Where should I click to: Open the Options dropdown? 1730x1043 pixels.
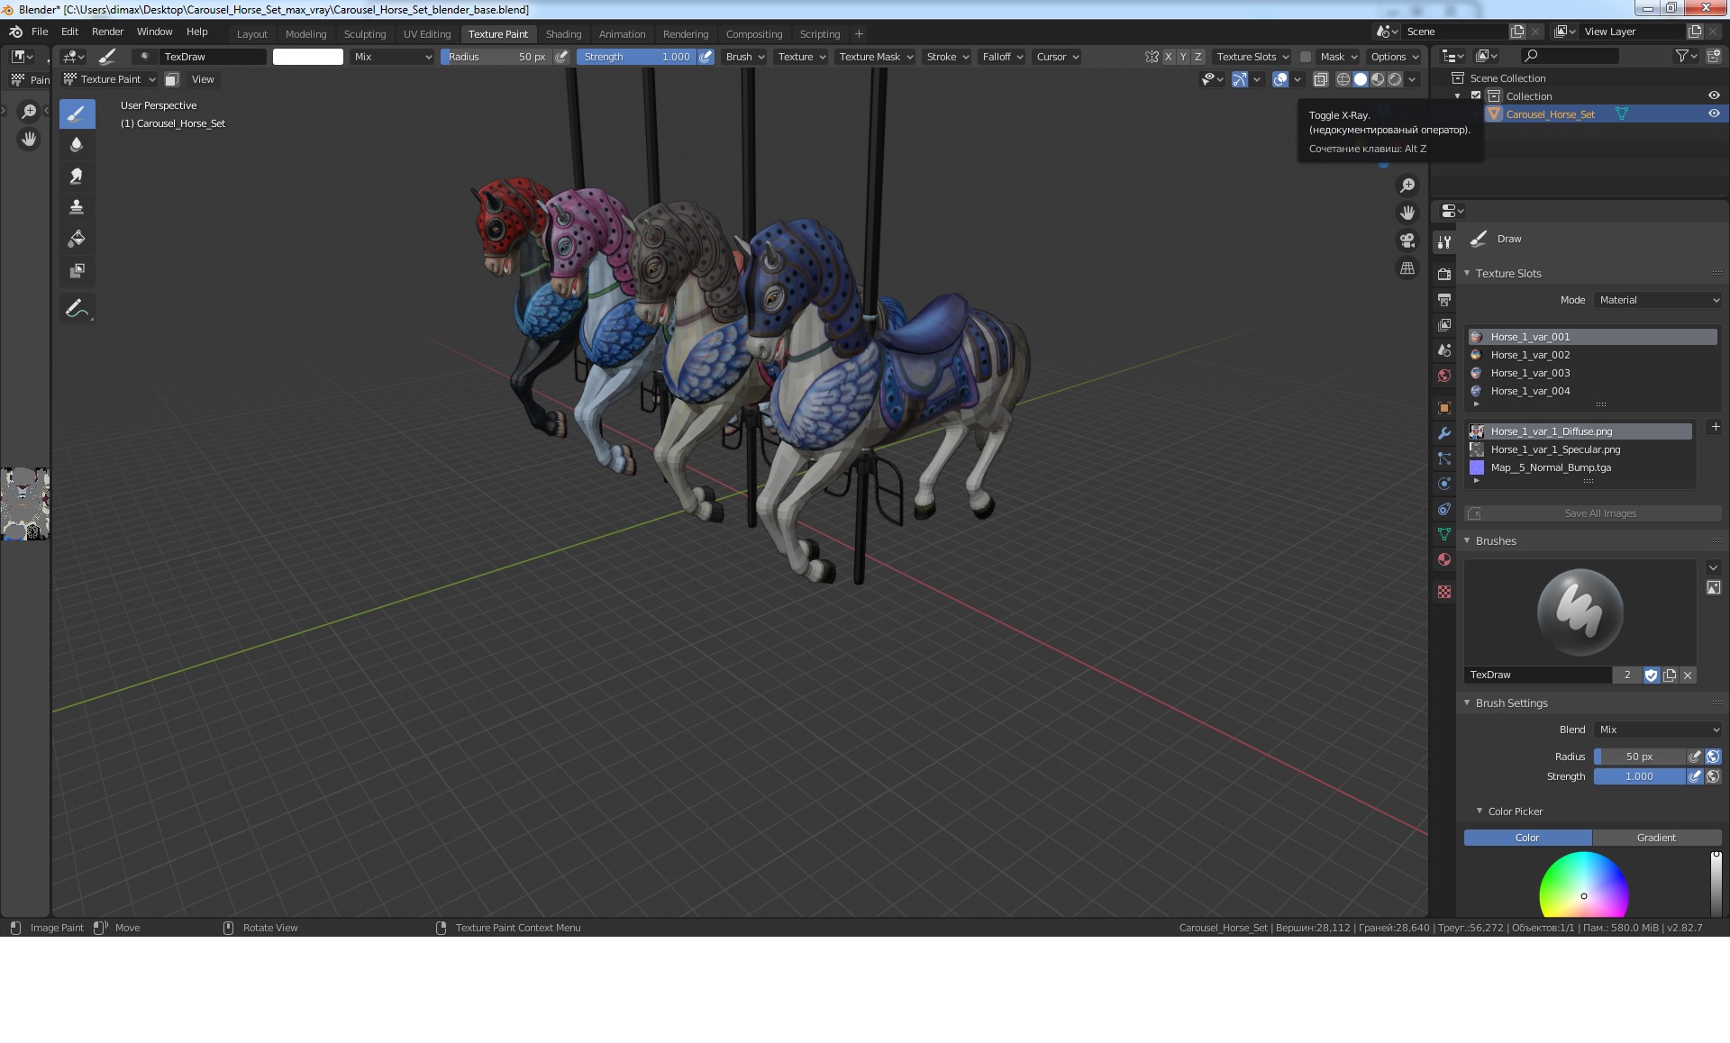[x=1395, y=57]
